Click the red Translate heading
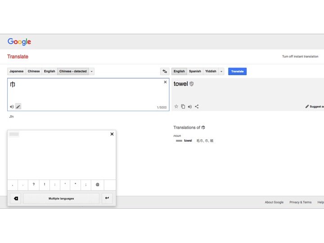 (x=18, y=57)
